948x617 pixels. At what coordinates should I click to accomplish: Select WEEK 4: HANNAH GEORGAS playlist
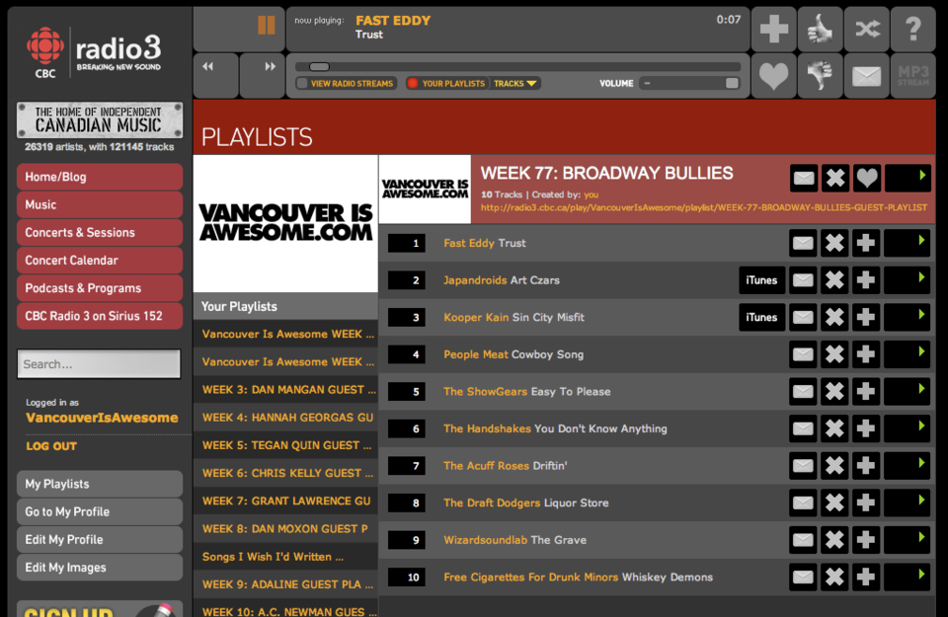(286, 418)
